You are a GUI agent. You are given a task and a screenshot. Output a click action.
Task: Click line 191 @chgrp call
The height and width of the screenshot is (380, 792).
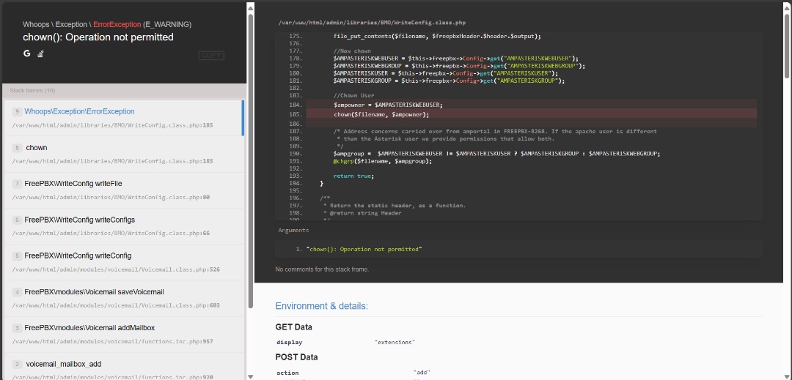tap(382, 161)
